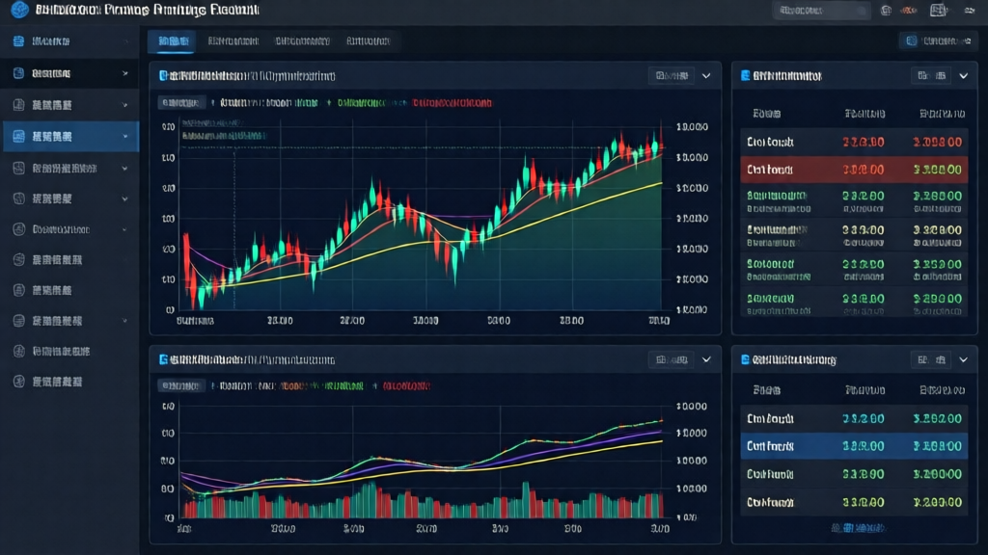Click the blue icon in the top-right table header
The width and height of the screenshot is (988, 555).
tap(745, 75)
